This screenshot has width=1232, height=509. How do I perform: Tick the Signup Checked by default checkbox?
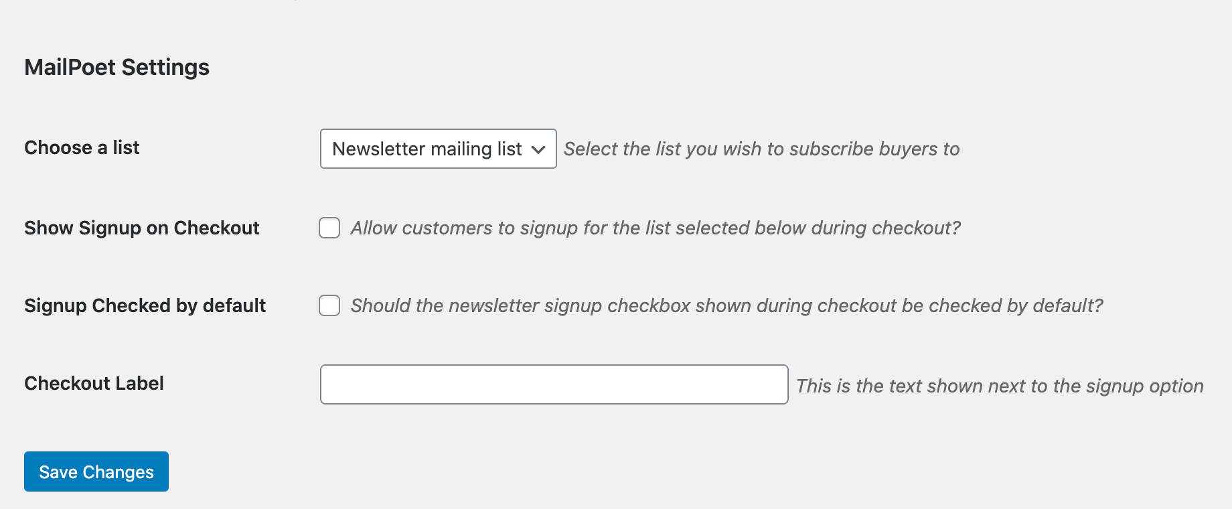click(x=329, y=305)
